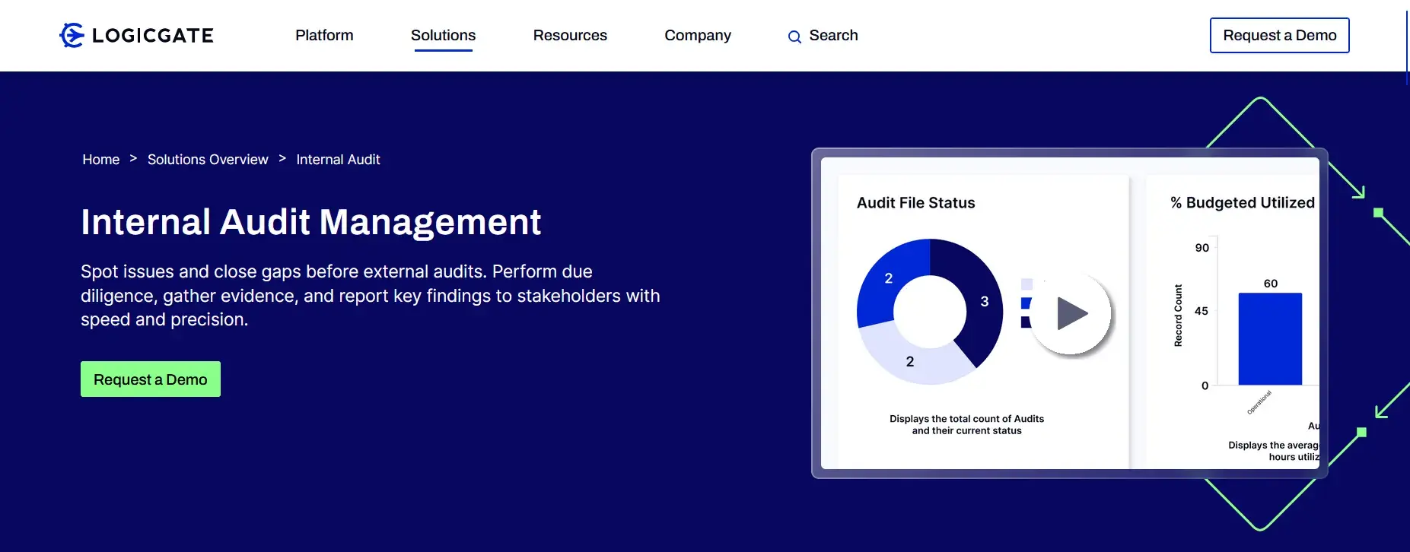Click the Internal Audit breadcrumb item
Screen dimensions: 1410x552
(338, 160)
